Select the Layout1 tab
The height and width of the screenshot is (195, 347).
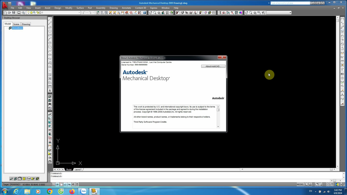[x=78, y=170]
